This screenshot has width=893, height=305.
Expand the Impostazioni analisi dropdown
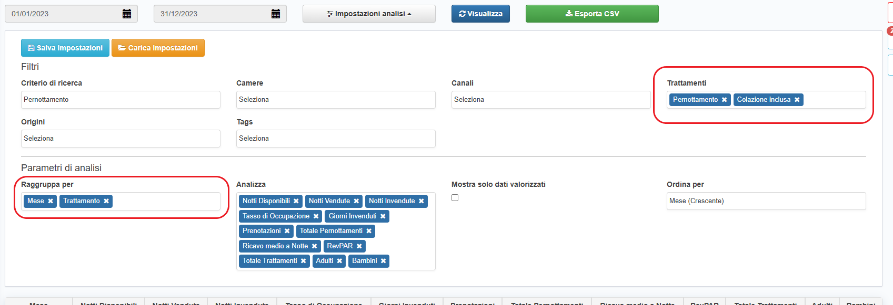(369, 14)
